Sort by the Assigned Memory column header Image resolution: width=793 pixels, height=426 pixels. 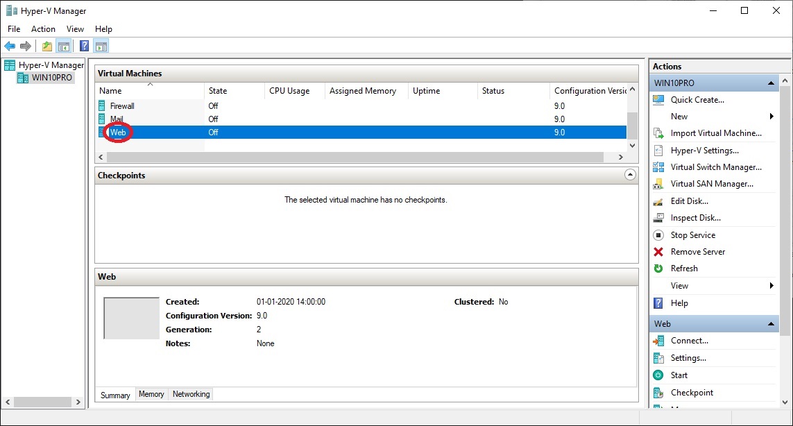(x=366, y=91)
